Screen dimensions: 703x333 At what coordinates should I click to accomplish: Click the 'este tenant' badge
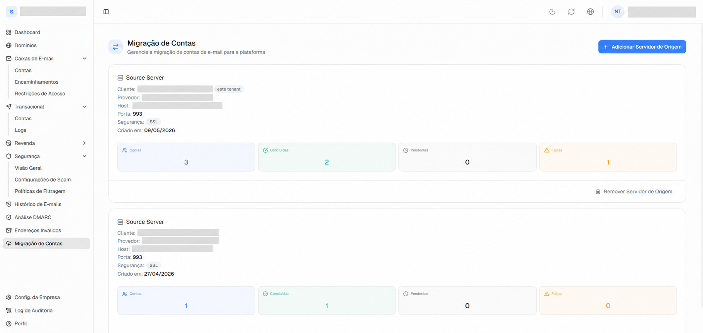[x=229, y=89]
